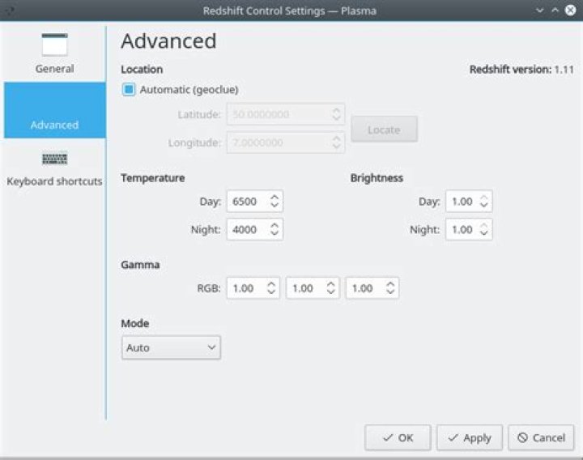Minimize the window with the down chevron

pos(540,11)
